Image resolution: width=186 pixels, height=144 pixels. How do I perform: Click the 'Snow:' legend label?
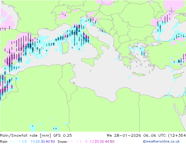click(62, 142)
